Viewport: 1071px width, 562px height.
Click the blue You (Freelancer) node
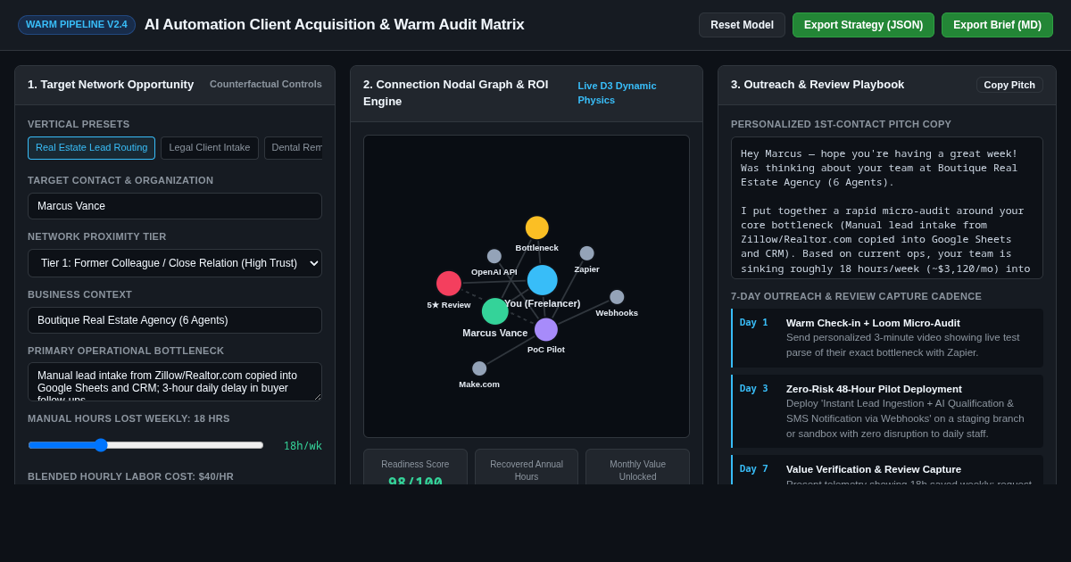[543, 280]
